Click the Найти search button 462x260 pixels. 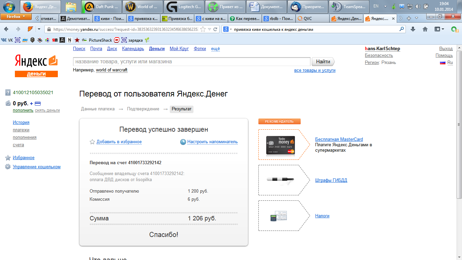pyautogui.click(x=323, y=62)
